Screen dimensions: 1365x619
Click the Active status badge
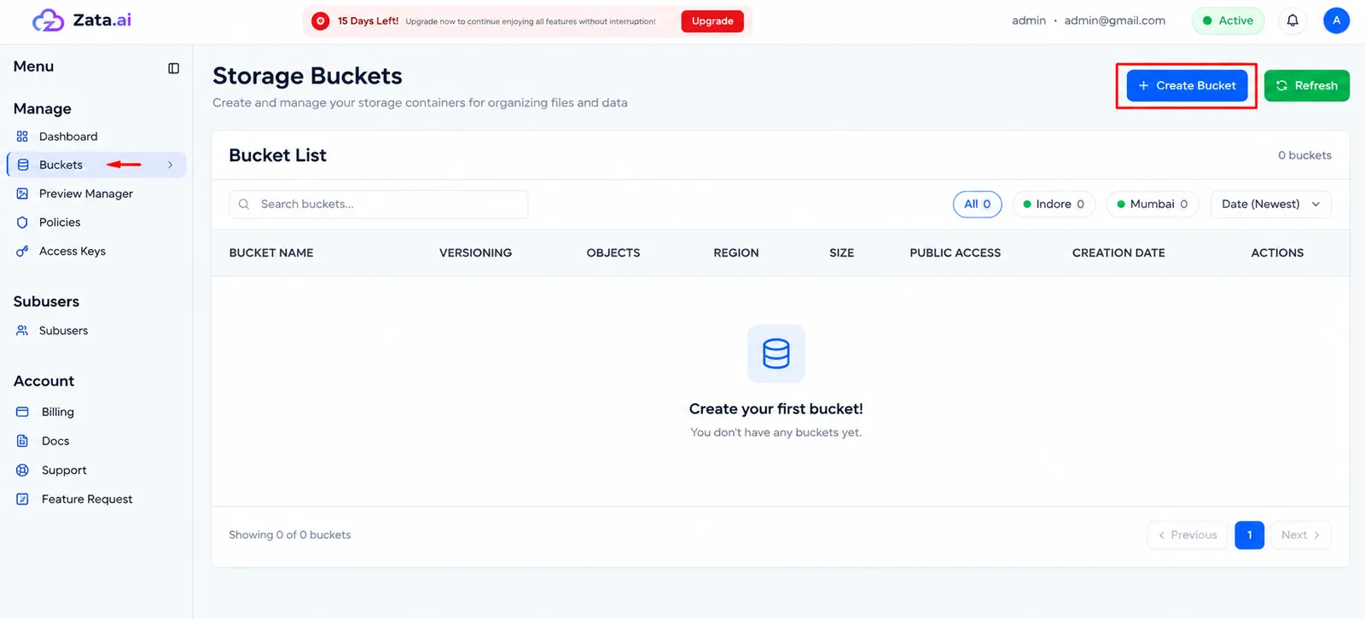click(x=1228, y=20)
